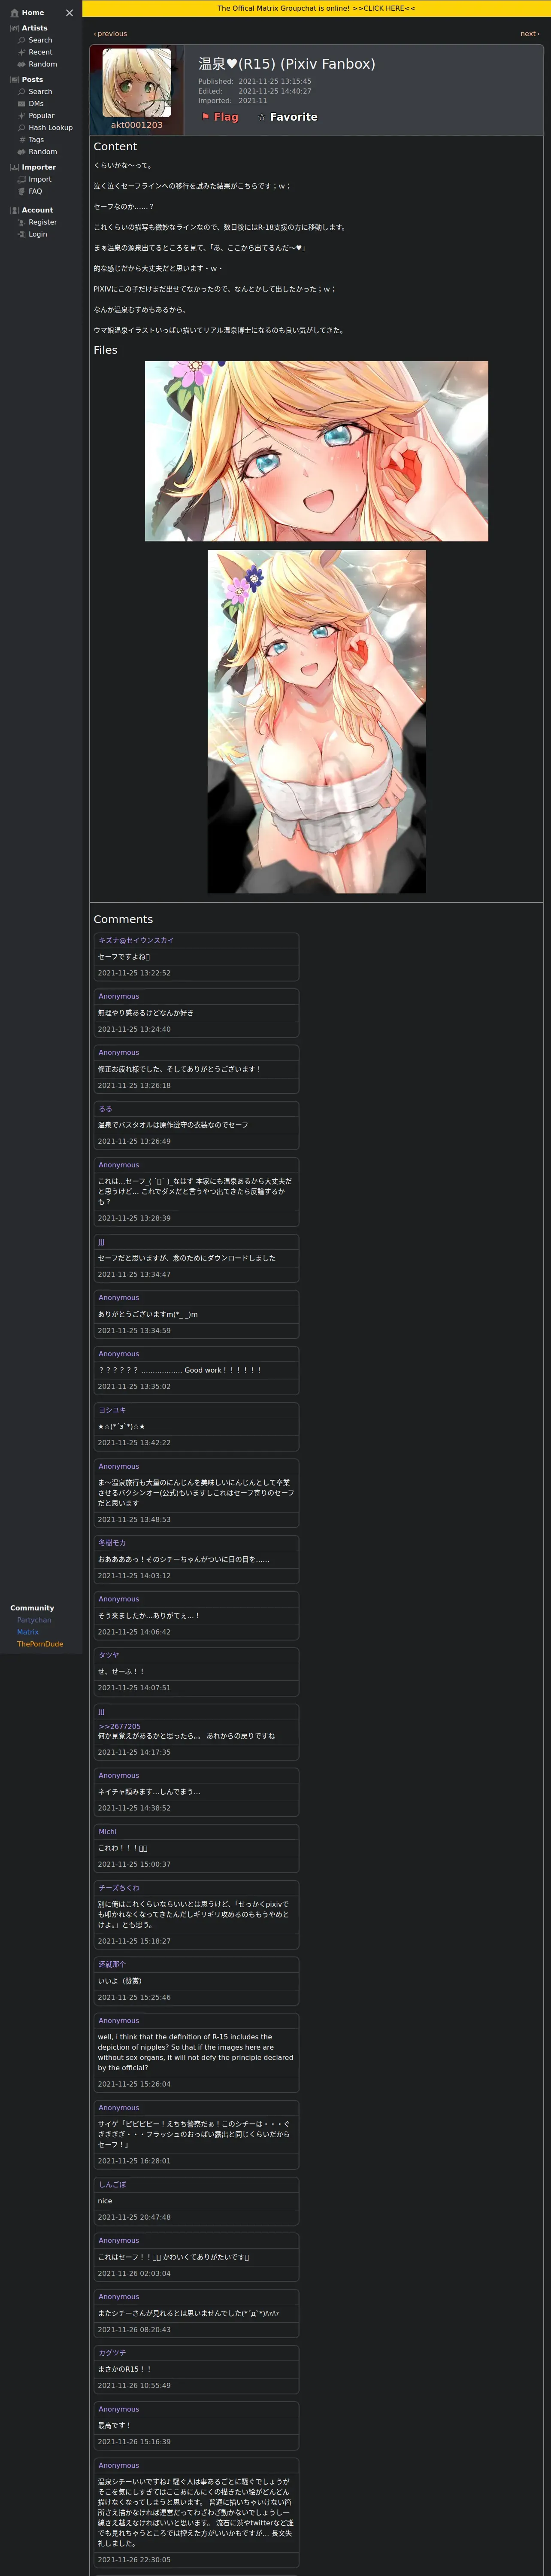The image size is (551, 2576).
Task: Open the Partychan community link
Action: coord(34,1620)
